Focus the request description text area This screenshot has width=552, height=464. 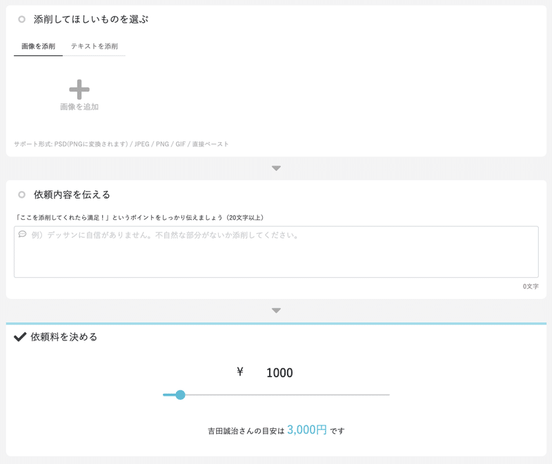[277, 252]
